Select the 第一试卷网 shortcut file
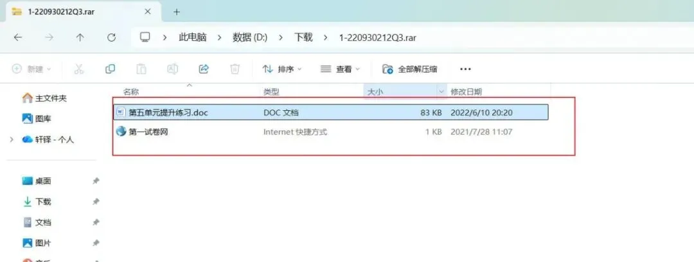The image size is (694, 262). click(x=331, y=131)
